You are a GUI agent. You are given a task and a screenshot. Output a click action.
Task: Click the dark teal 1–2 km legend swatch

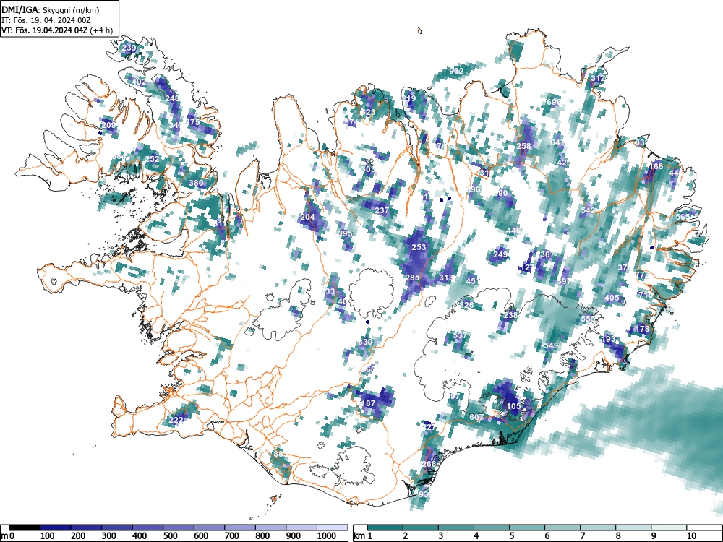click(x=385, y=528)
